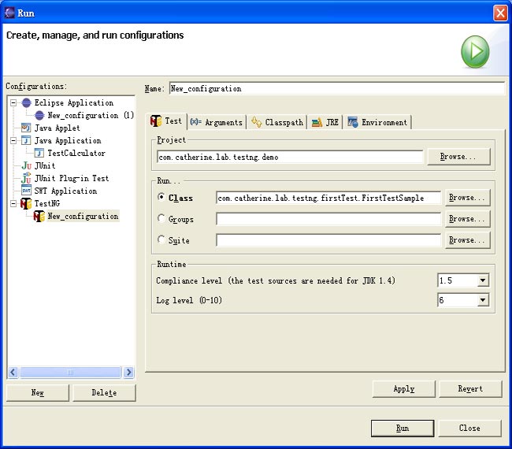Image resolution: width=512 pixels, height=449 pixels.
Task: Select the Suite radio button
Action: point(161,240)
